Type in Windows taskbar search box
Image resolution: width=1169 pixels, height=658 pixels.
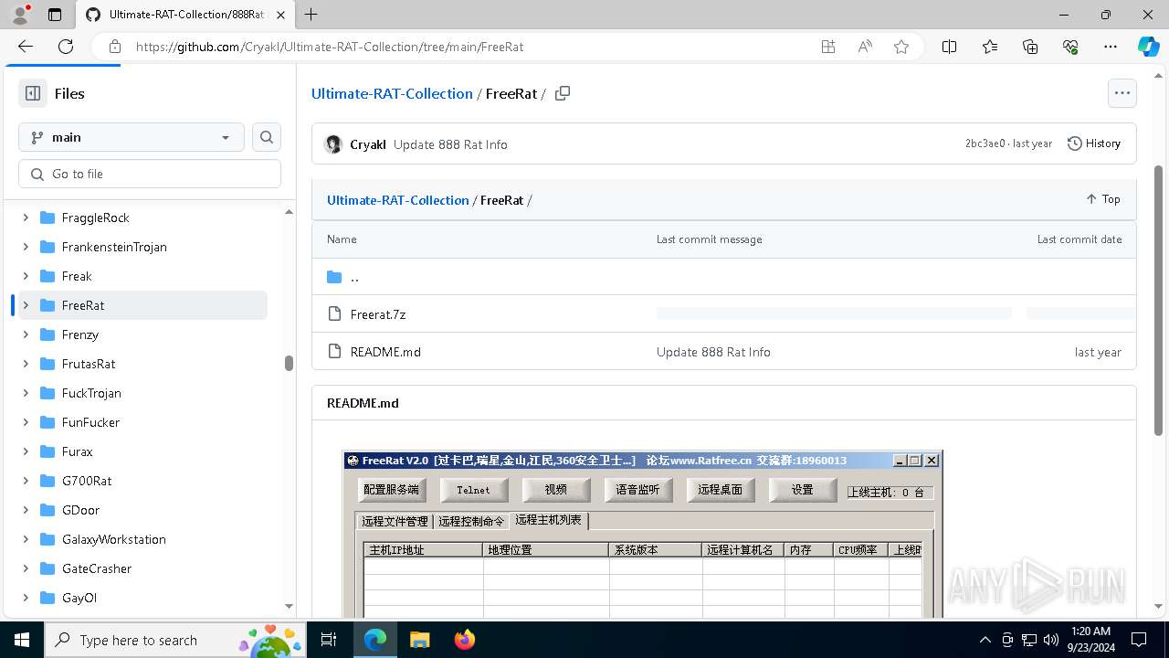click(177, 640)
